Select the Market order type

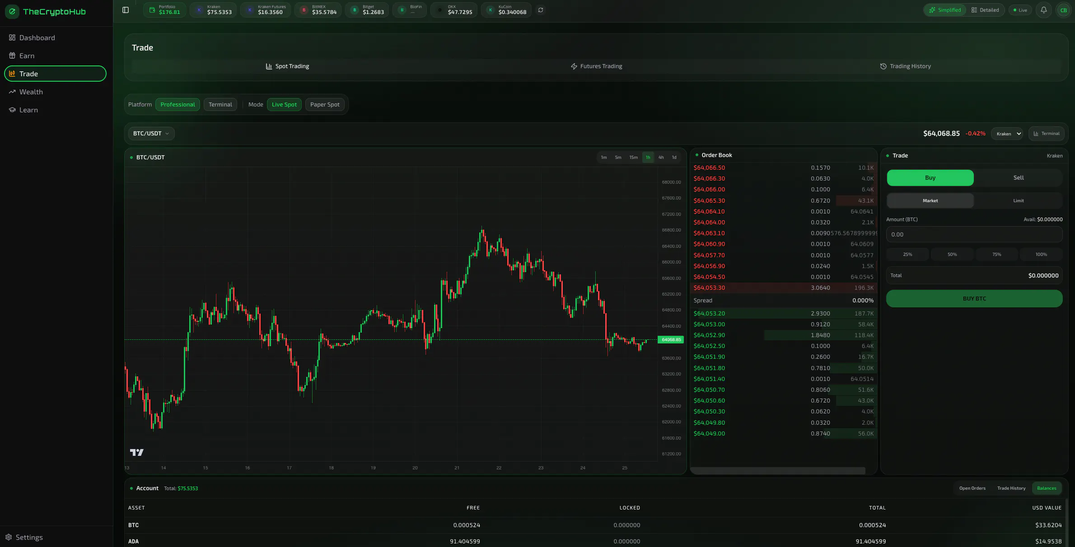pyautogui.click(x=930, y=201)
